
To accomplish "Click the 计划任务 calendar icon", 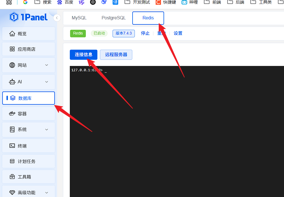I will point(12,161).
